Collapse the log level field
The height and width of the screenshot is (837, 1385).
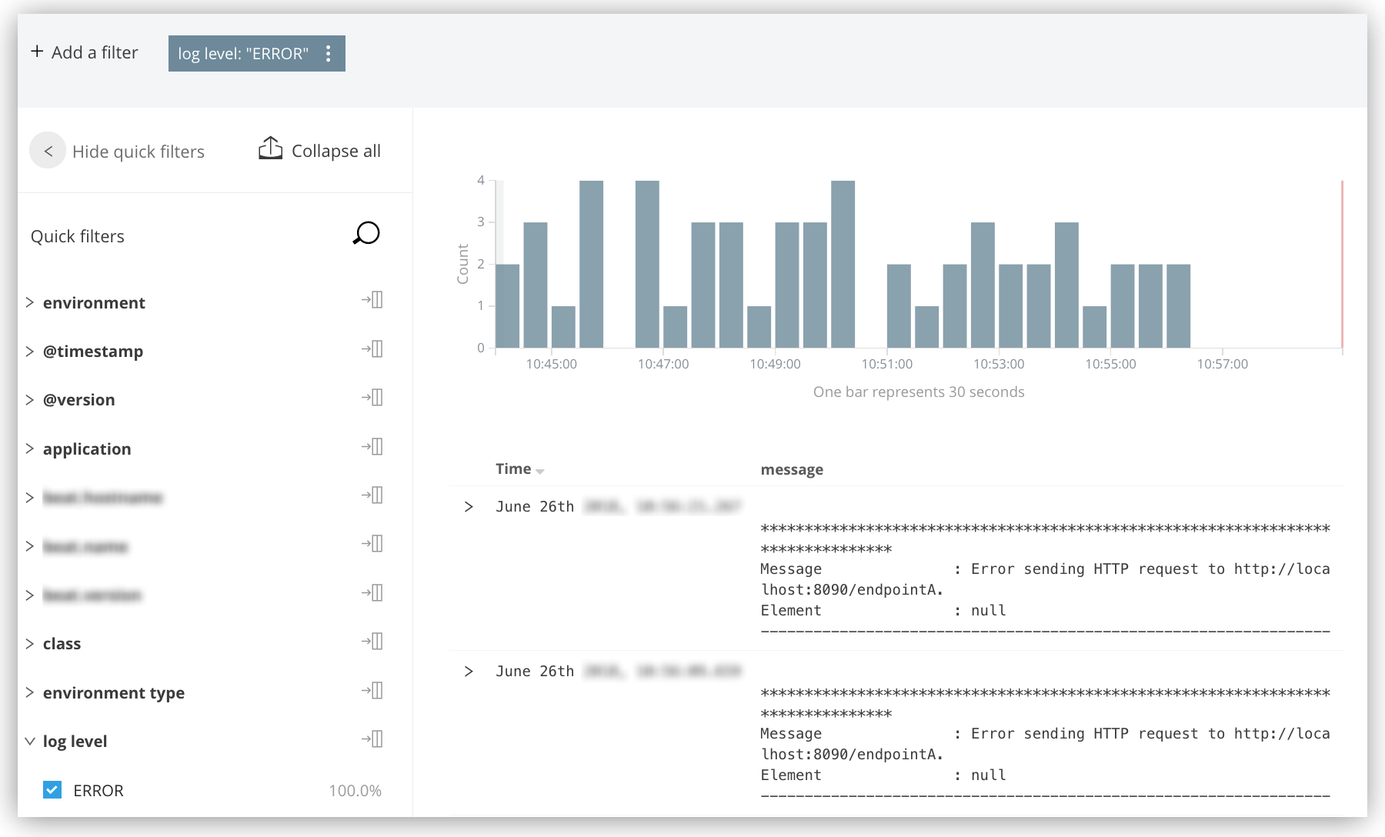click(30, 740)
